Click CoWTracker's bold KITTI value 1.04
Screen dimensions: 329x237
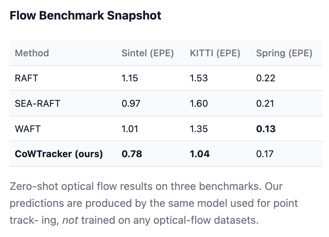200,154
